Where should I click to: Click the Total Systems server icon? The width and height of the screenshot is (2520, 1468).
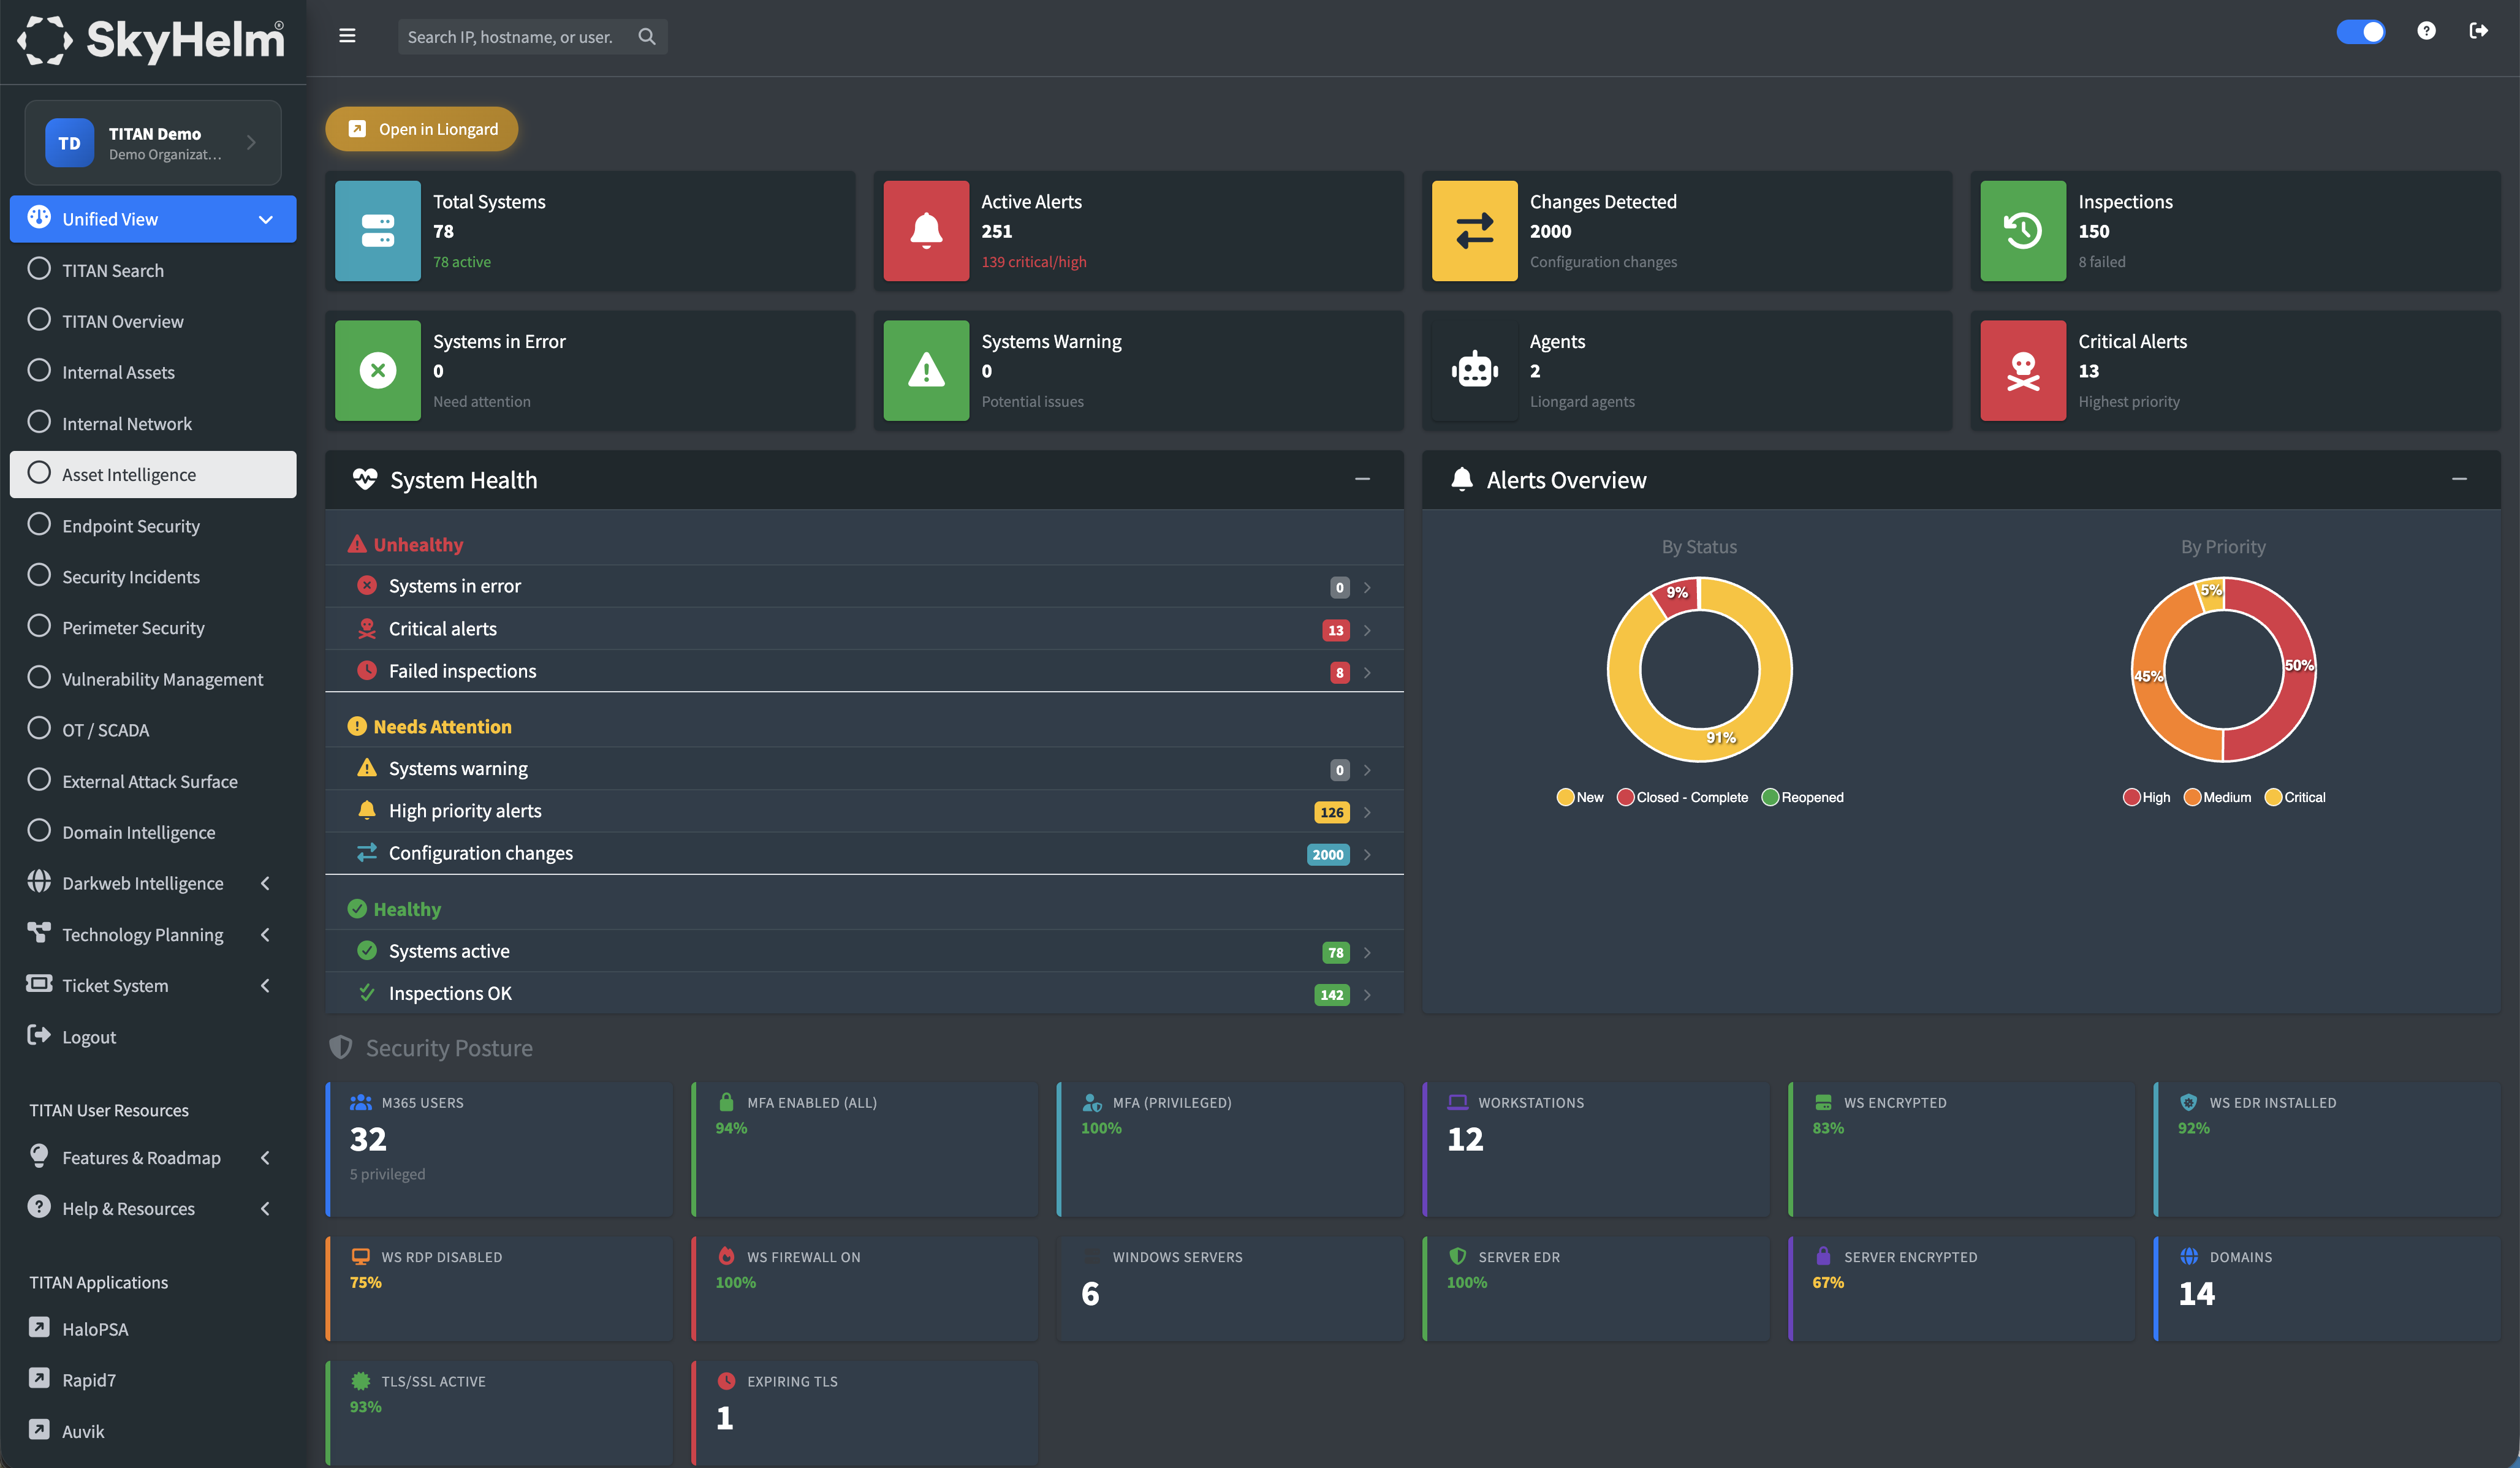tap(378, 231)
